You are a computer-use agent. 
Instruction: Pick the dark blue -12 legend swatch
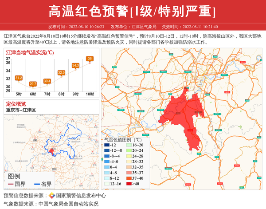(106, 145)
